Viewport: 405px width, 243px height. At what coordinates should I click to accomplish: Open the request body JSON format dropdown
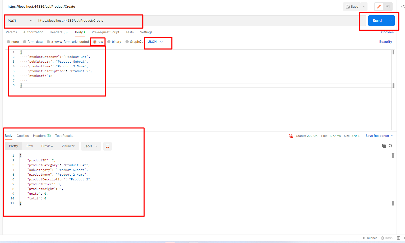click(155, 42)
